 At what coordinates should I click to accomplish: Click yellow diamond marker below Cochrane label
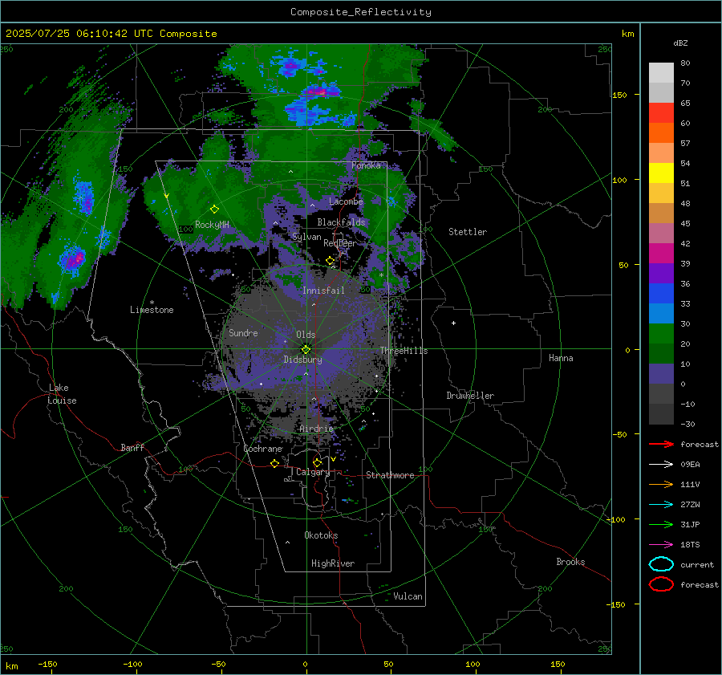coord(274,463)
